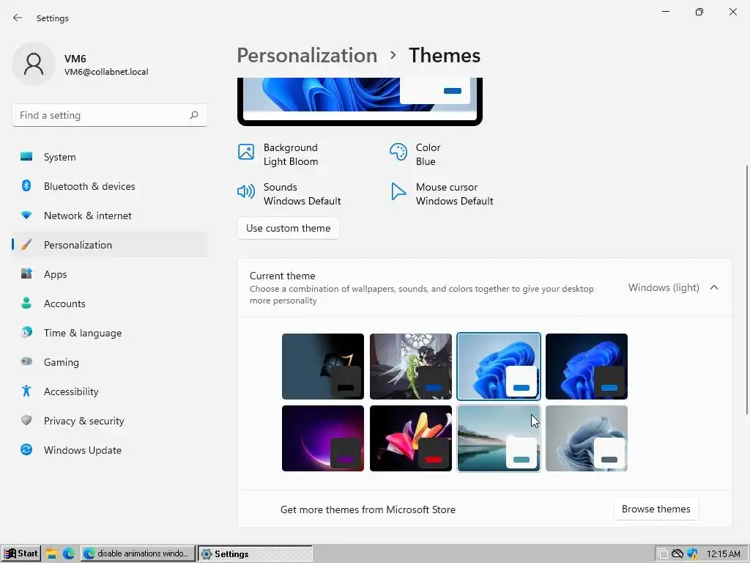
Task: Click the Start button
Action: [21, 553]
